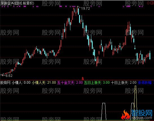Click the 6.62 low price label
Screen dimensions: 154x121
pyautogui.click(x=9, y=75)
